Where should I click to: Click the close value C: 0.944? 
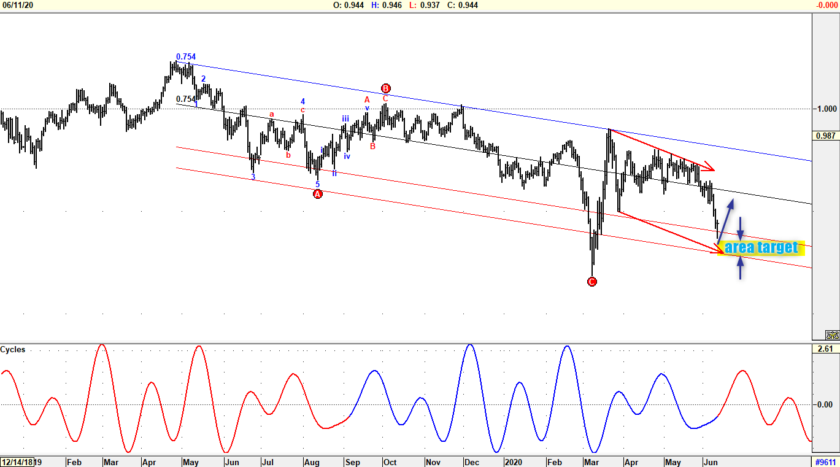(463, 5)
